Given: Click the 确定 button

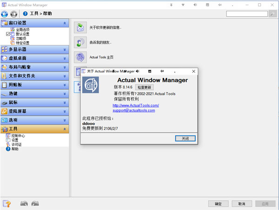Looking at the screenshot, I should pyautogui.click(x=219, y=204).
